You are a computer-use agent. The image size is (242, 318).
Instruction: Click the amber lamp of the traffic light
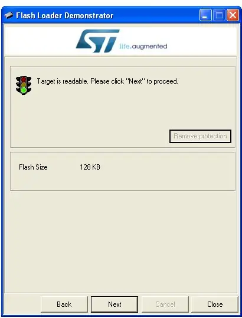tap(24, 85)
